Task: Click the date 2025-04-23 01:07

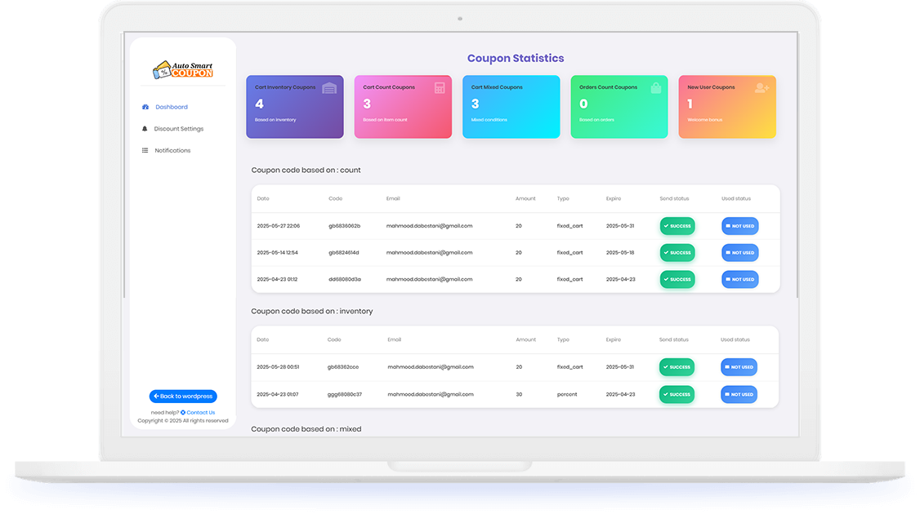Action: tap(278, 394)
